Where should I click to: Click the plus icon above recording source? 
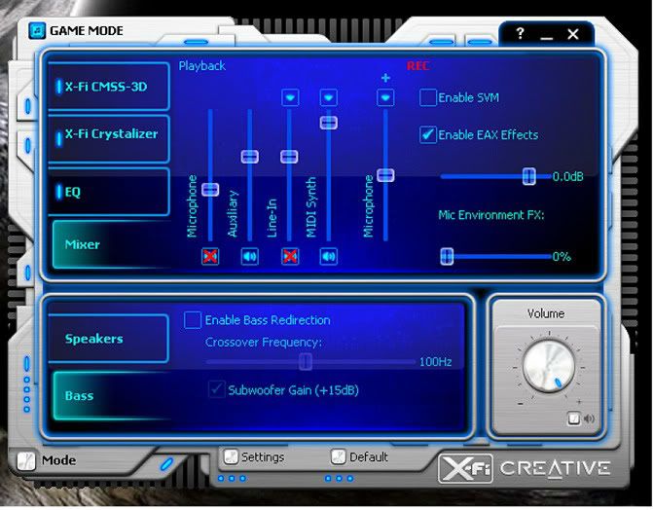[385, 78]
